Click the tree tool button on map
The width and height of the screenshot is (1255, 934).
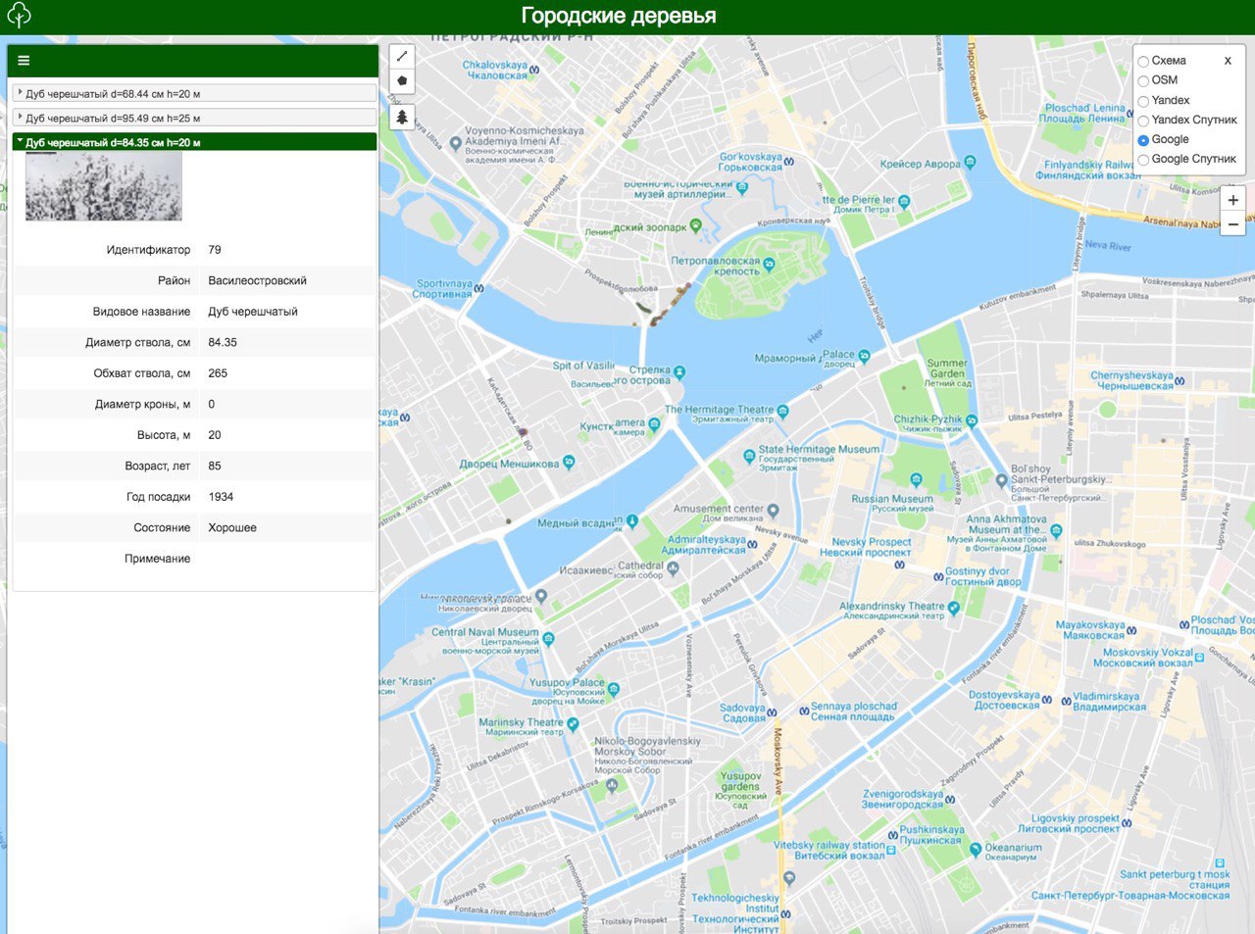(402, 117)
